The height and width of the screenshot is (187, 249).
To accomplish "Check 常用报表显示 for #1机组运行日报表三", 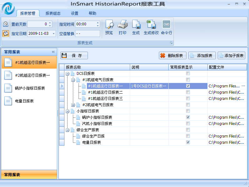I will 188,99.
